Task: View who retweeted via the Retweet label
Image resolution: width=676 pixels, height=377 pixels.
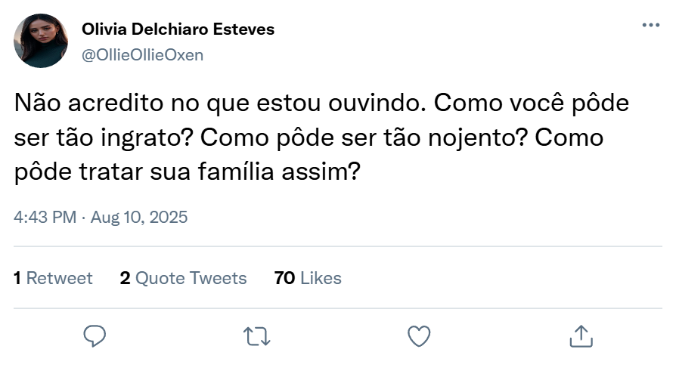Action: pyautogui.click(x=59, y=278)
